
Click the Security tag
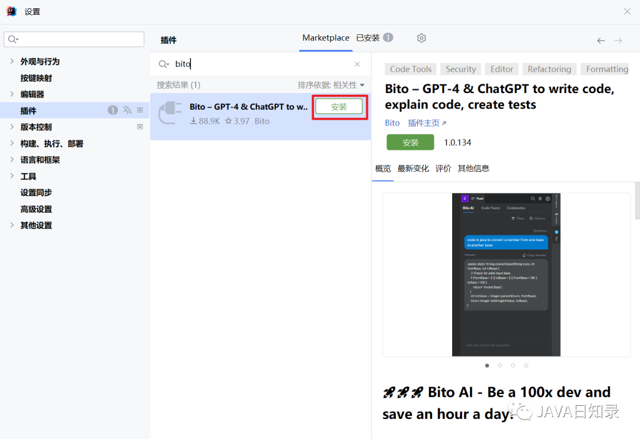[x=461, y=69]
